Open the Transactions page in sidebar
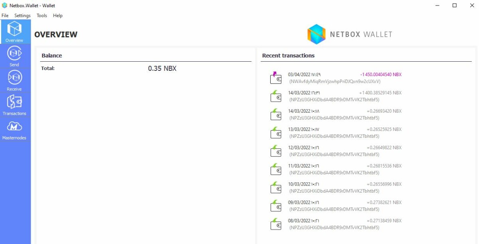The width and height of the screenshot is (479, 244). pyautogui.click(x=15, y=105)
